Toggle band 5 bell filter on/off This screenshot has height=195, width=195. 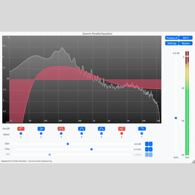coord(101,129)
